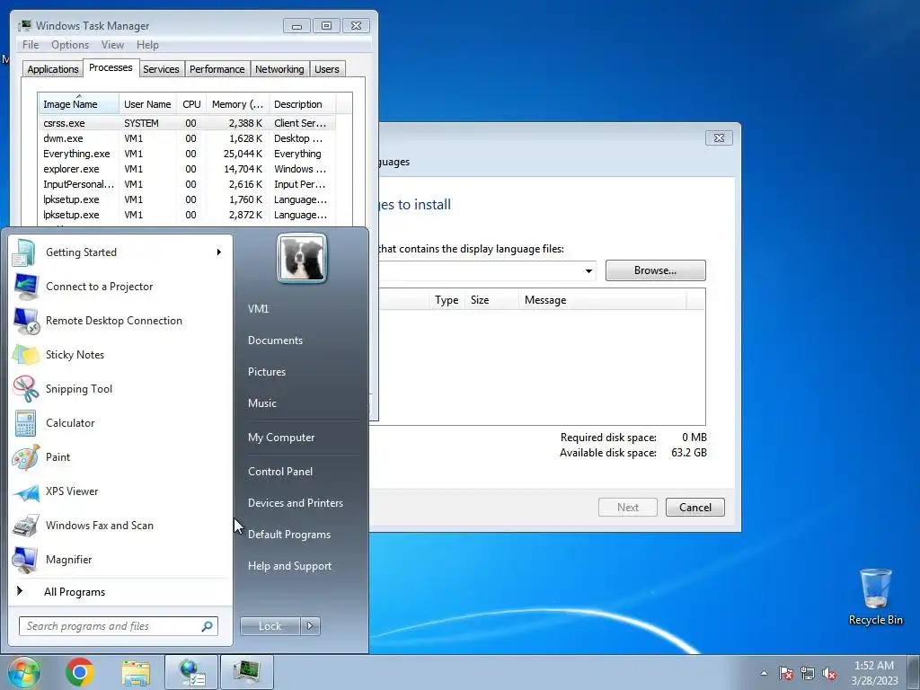The image size is (920, 690).
Task: Switch to Performance tab
Action: click(x=217, y=69)
